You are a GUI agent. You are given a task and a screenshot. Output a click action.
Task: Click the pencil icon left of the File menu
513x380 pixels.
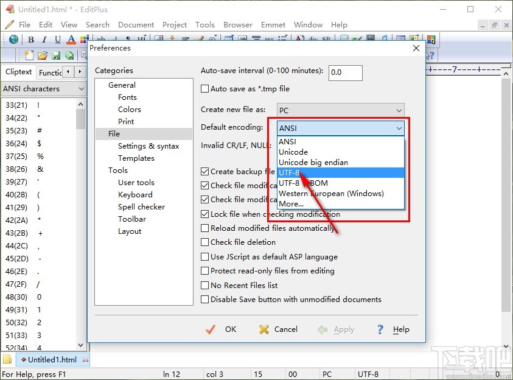(10, 24)
